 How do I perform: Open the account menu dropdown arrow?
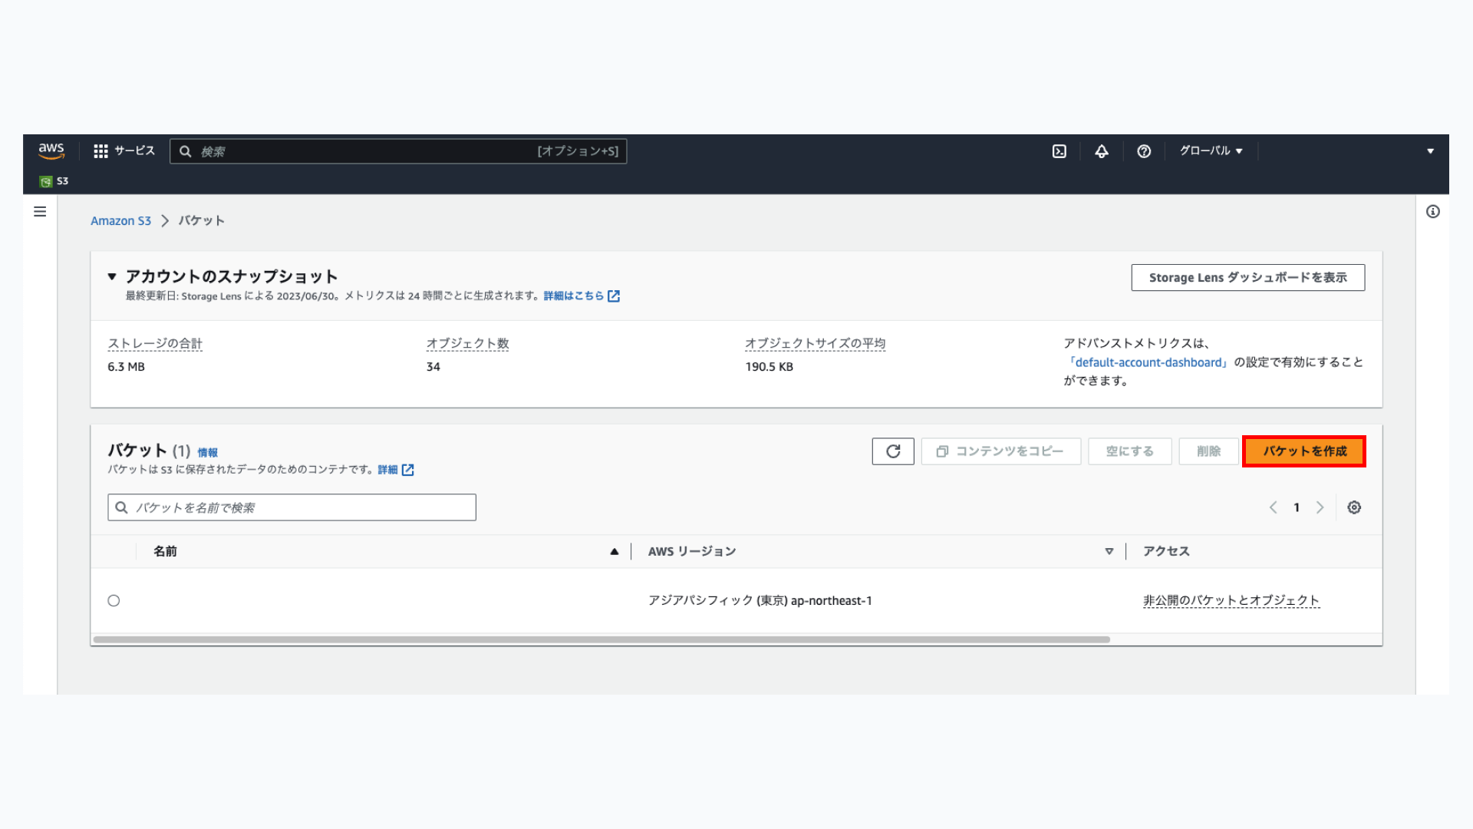(1430, 151)
